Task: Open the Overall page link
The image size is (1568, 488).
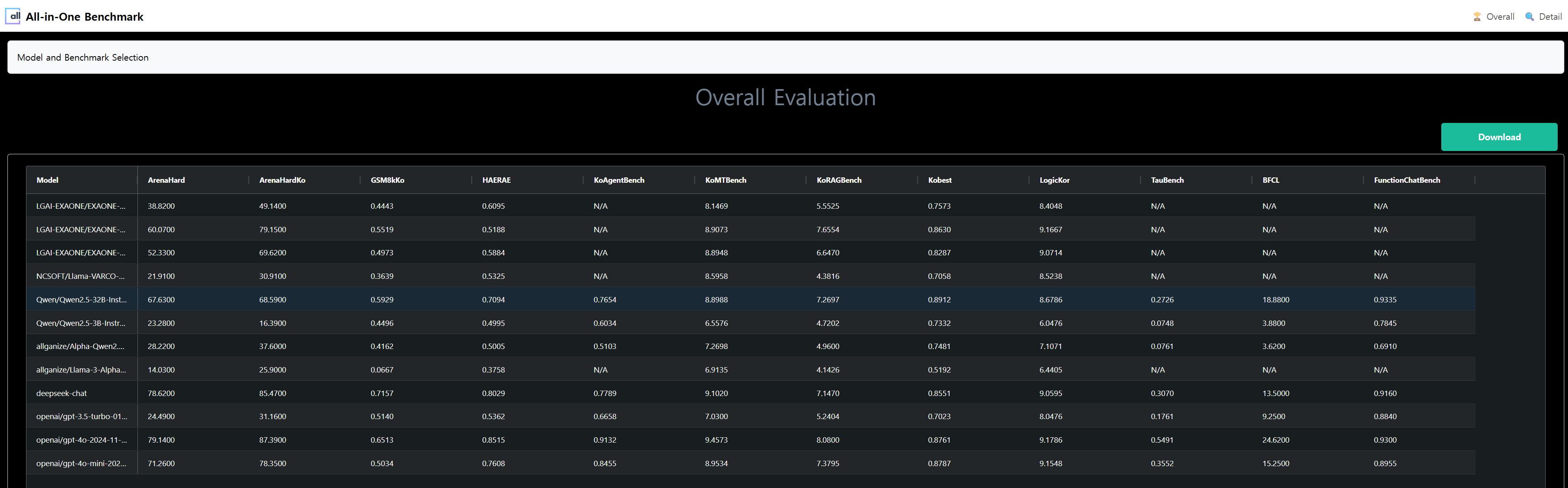Action: coord(1500,17)
